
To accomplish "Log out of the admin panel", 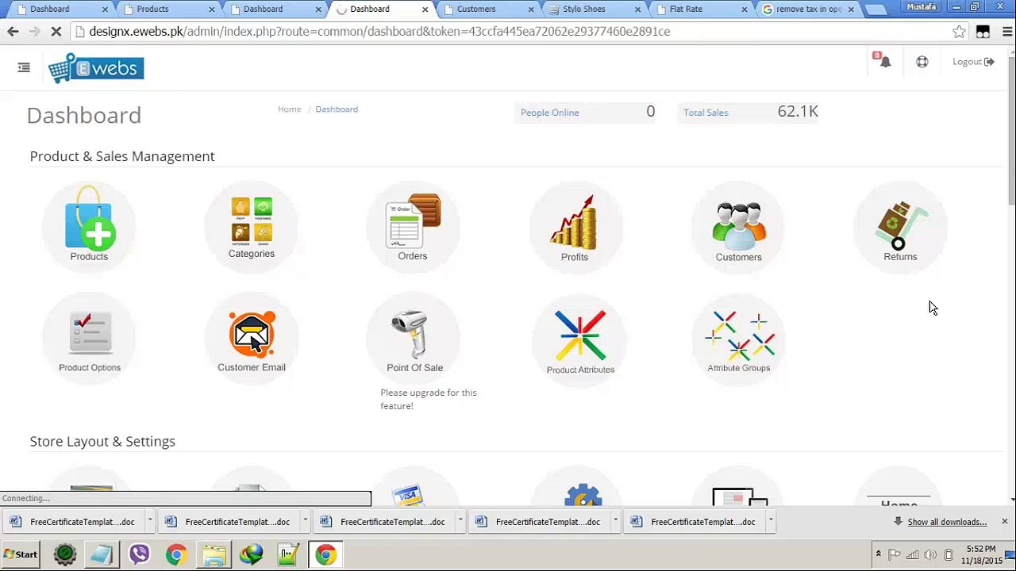I will [973, 62].
